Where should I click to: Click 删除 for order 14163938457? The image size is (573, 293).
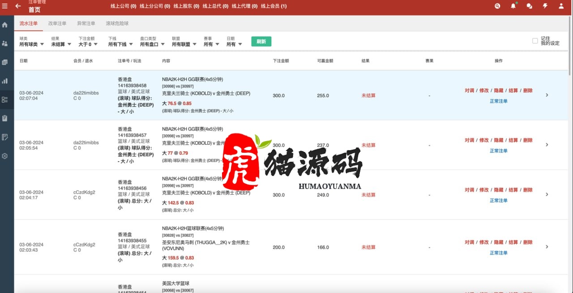coord(528,140)
